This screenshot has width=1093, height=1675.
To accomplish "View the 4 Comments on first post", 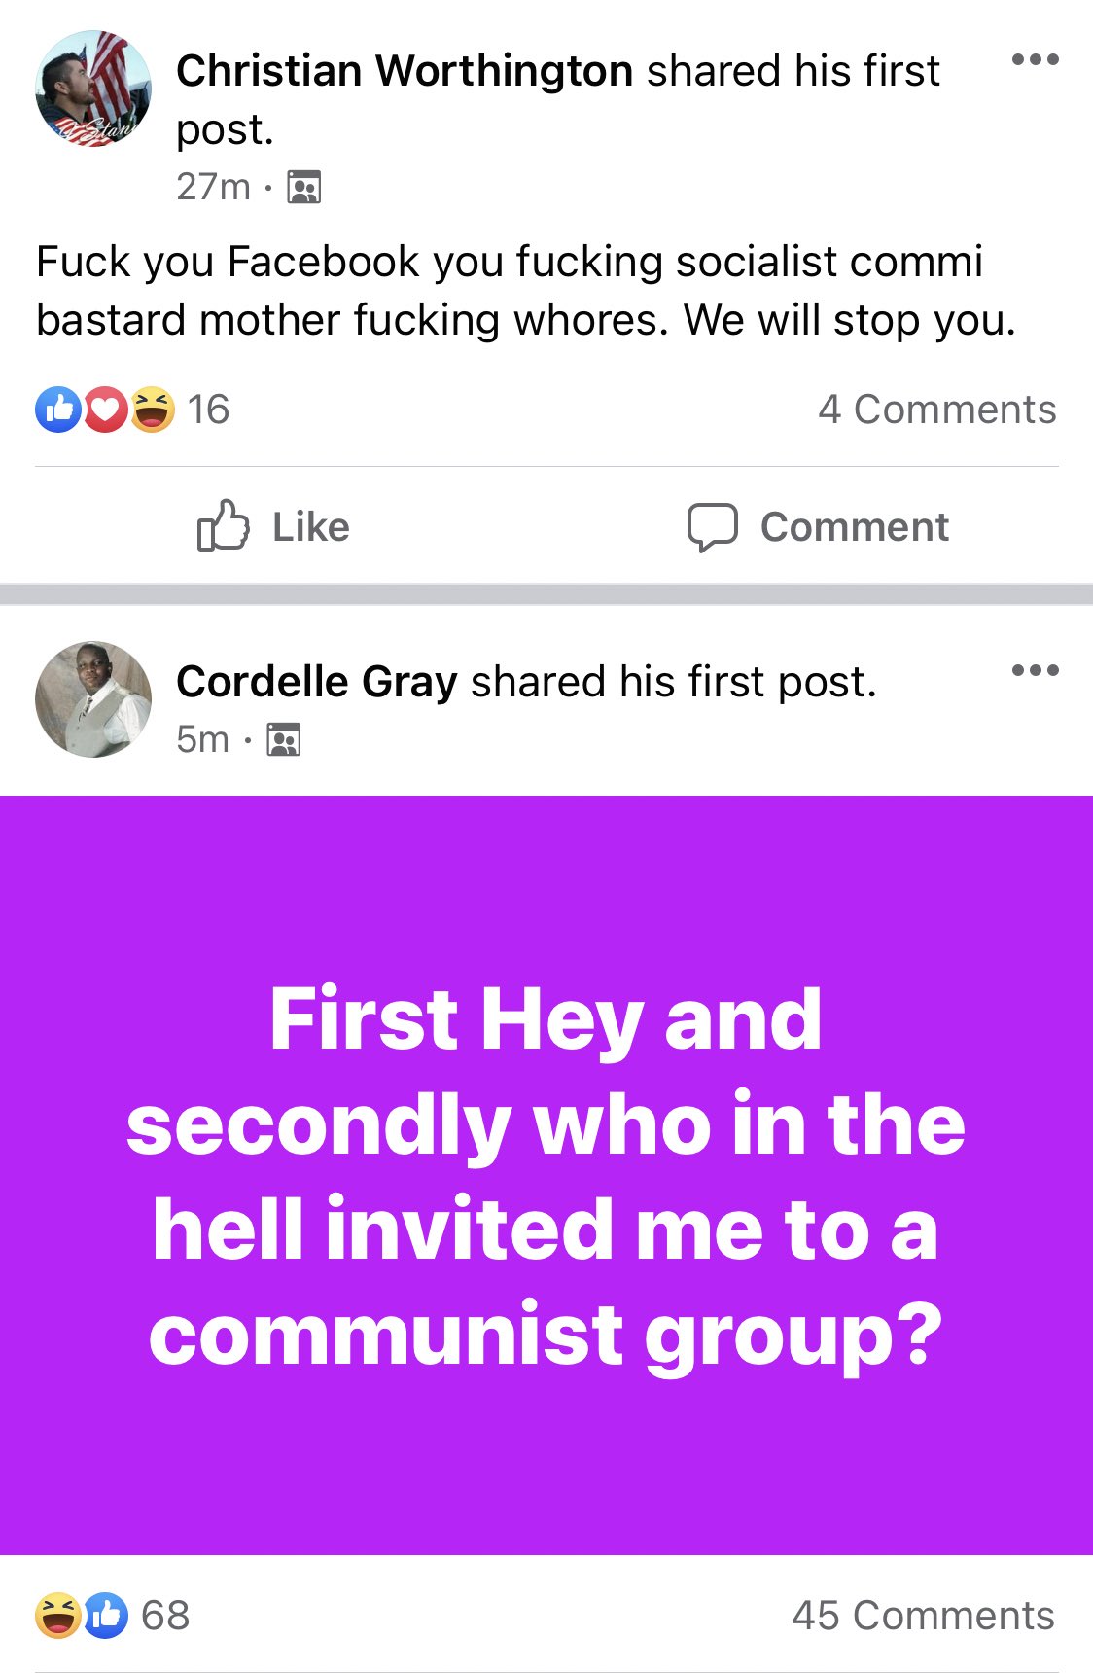I will (936, 410).
